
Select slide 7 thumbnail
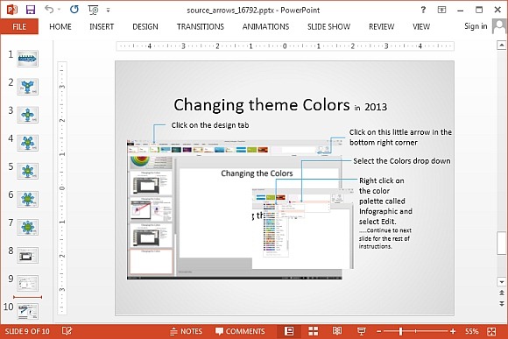[27, 227]
